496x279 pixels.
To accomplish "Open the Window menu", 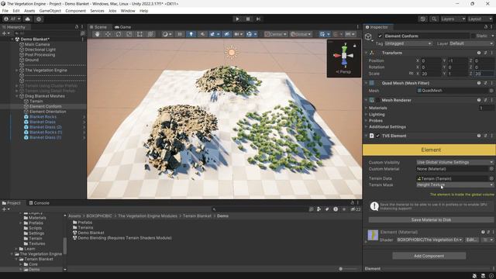I will pos(128,11).
